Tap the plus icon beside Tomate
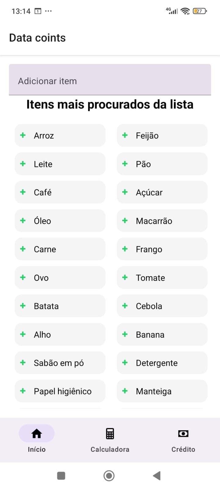The width and height of the screenshot is (220, 489). pyautogui.click(x=125, y=277)
